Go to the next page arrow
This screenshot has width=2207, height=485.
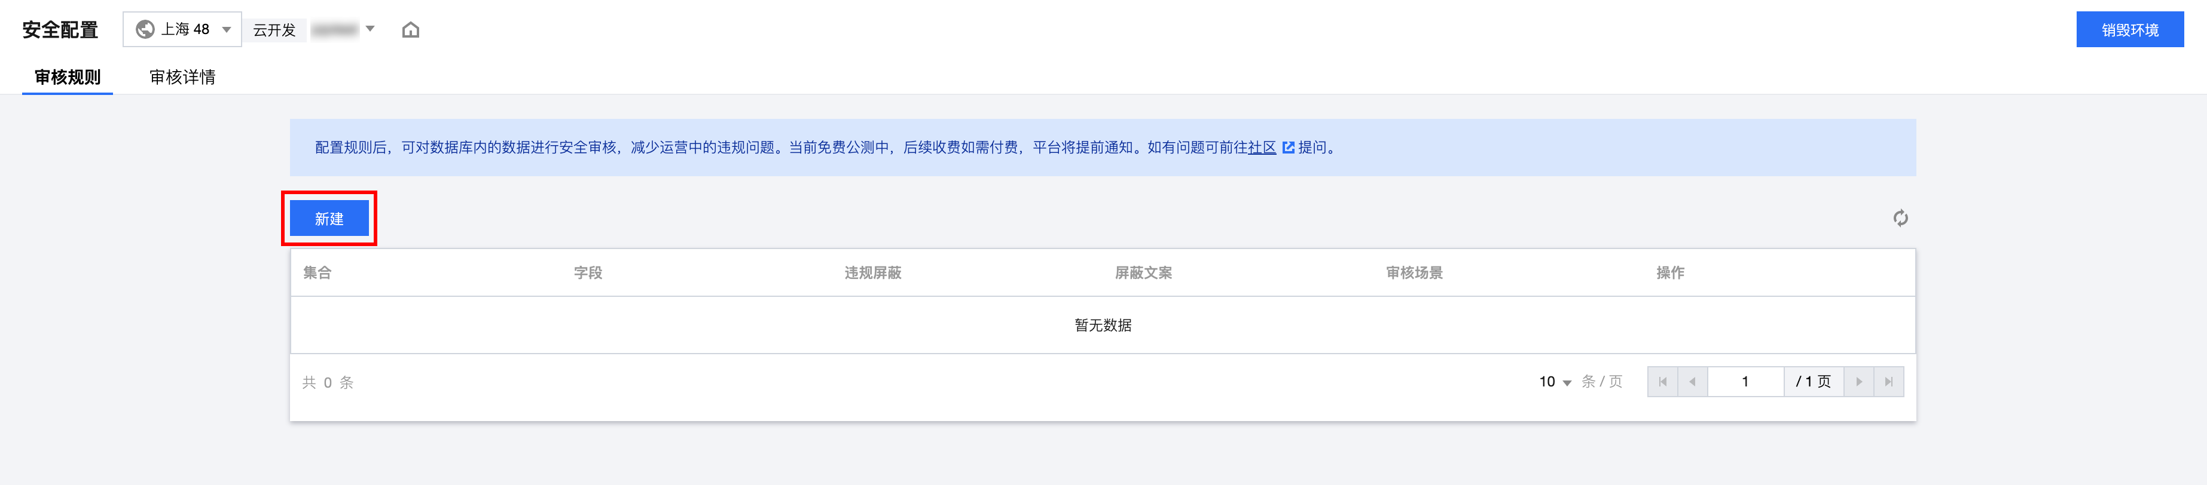coord(1858,382)
